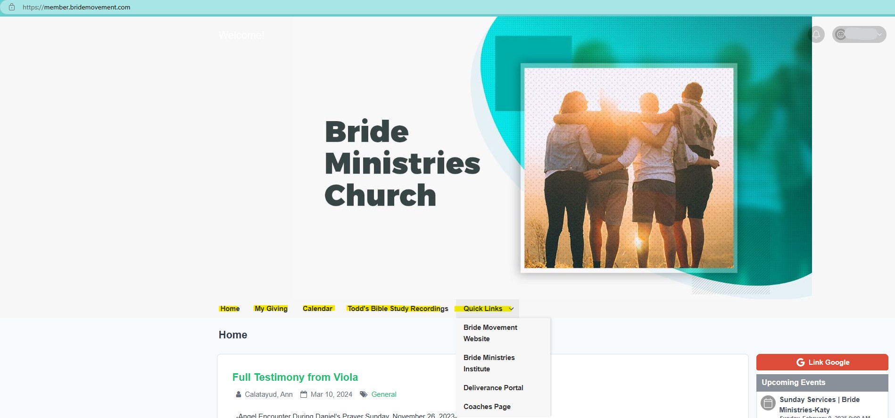Click the General category tag link
Image resolution: width=895 pixels, height=418 pixels.
click(x=384, y=394)
